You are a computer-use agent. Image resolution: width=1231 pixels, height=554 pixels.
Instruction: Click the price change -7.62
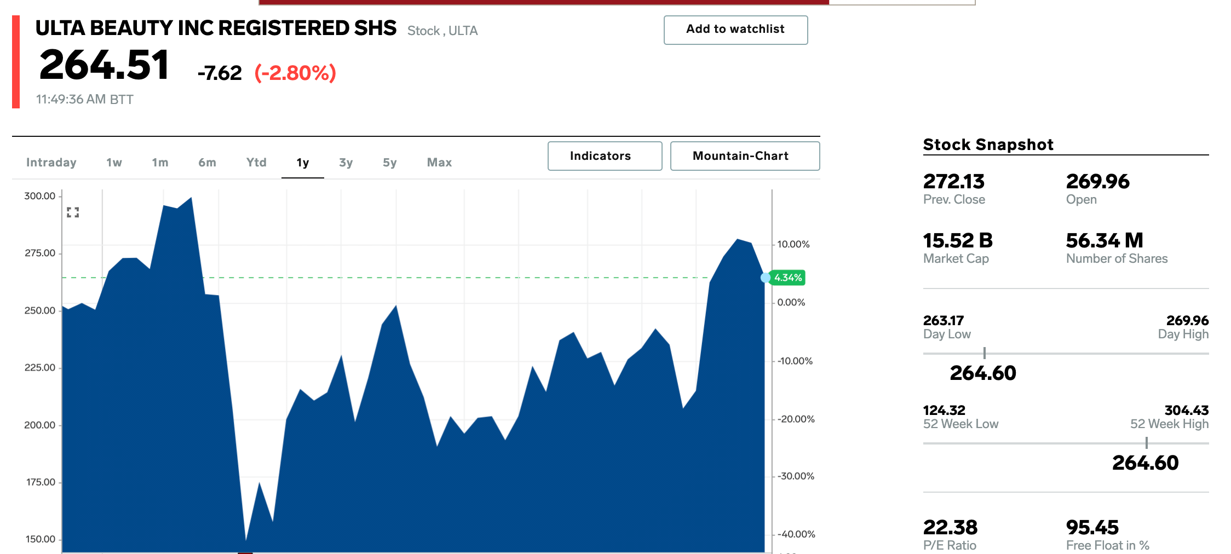click(x=220, y=73)
